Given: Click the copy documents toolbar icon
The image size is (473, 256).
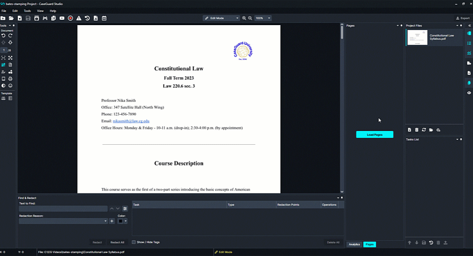Looking at the screenshot, I should (53, 18).
